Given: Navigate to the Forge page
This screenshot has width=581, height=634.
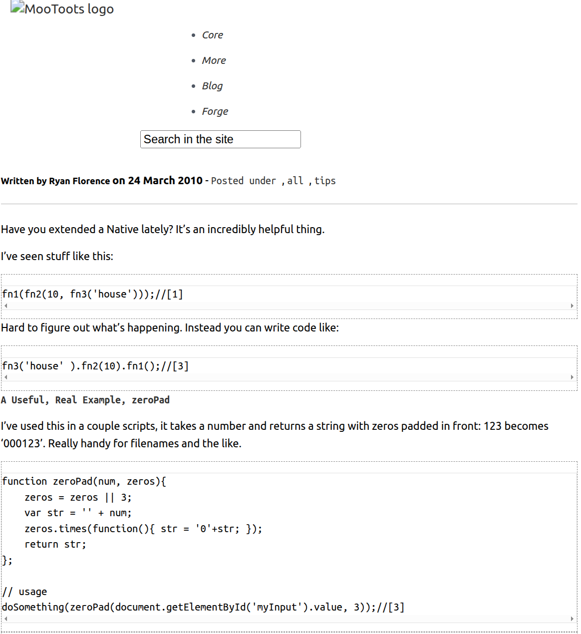Looking at the screenshot, I should (x=215, y=111).
